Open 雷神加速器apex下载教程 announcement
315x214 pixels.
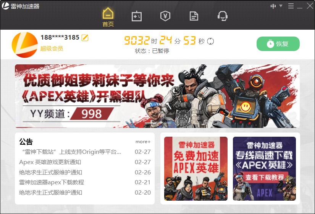(x=52, y=182)
